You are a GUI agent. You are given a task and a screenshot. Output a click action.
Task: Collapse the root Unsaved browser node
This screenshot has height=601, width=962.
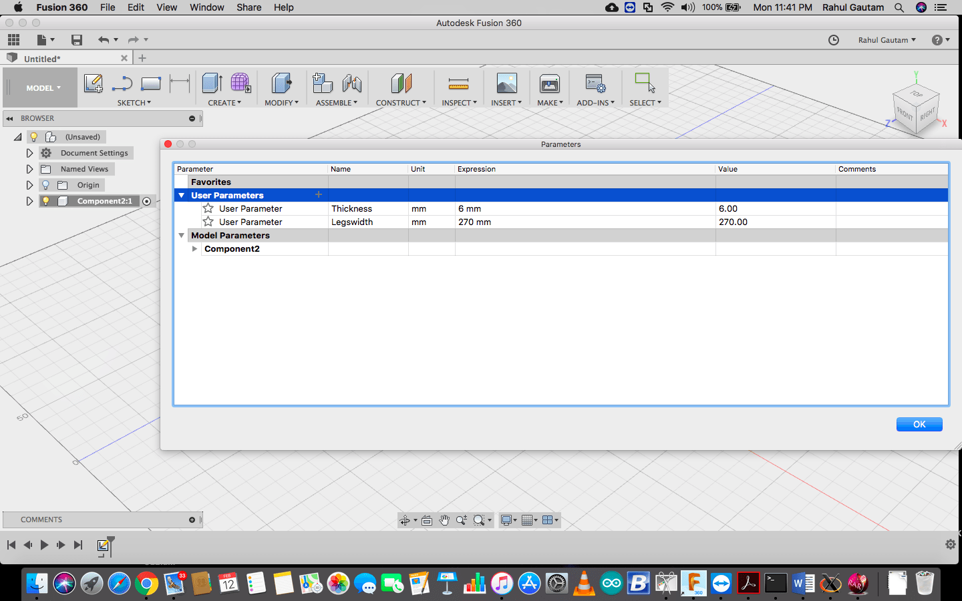point(17,137)
